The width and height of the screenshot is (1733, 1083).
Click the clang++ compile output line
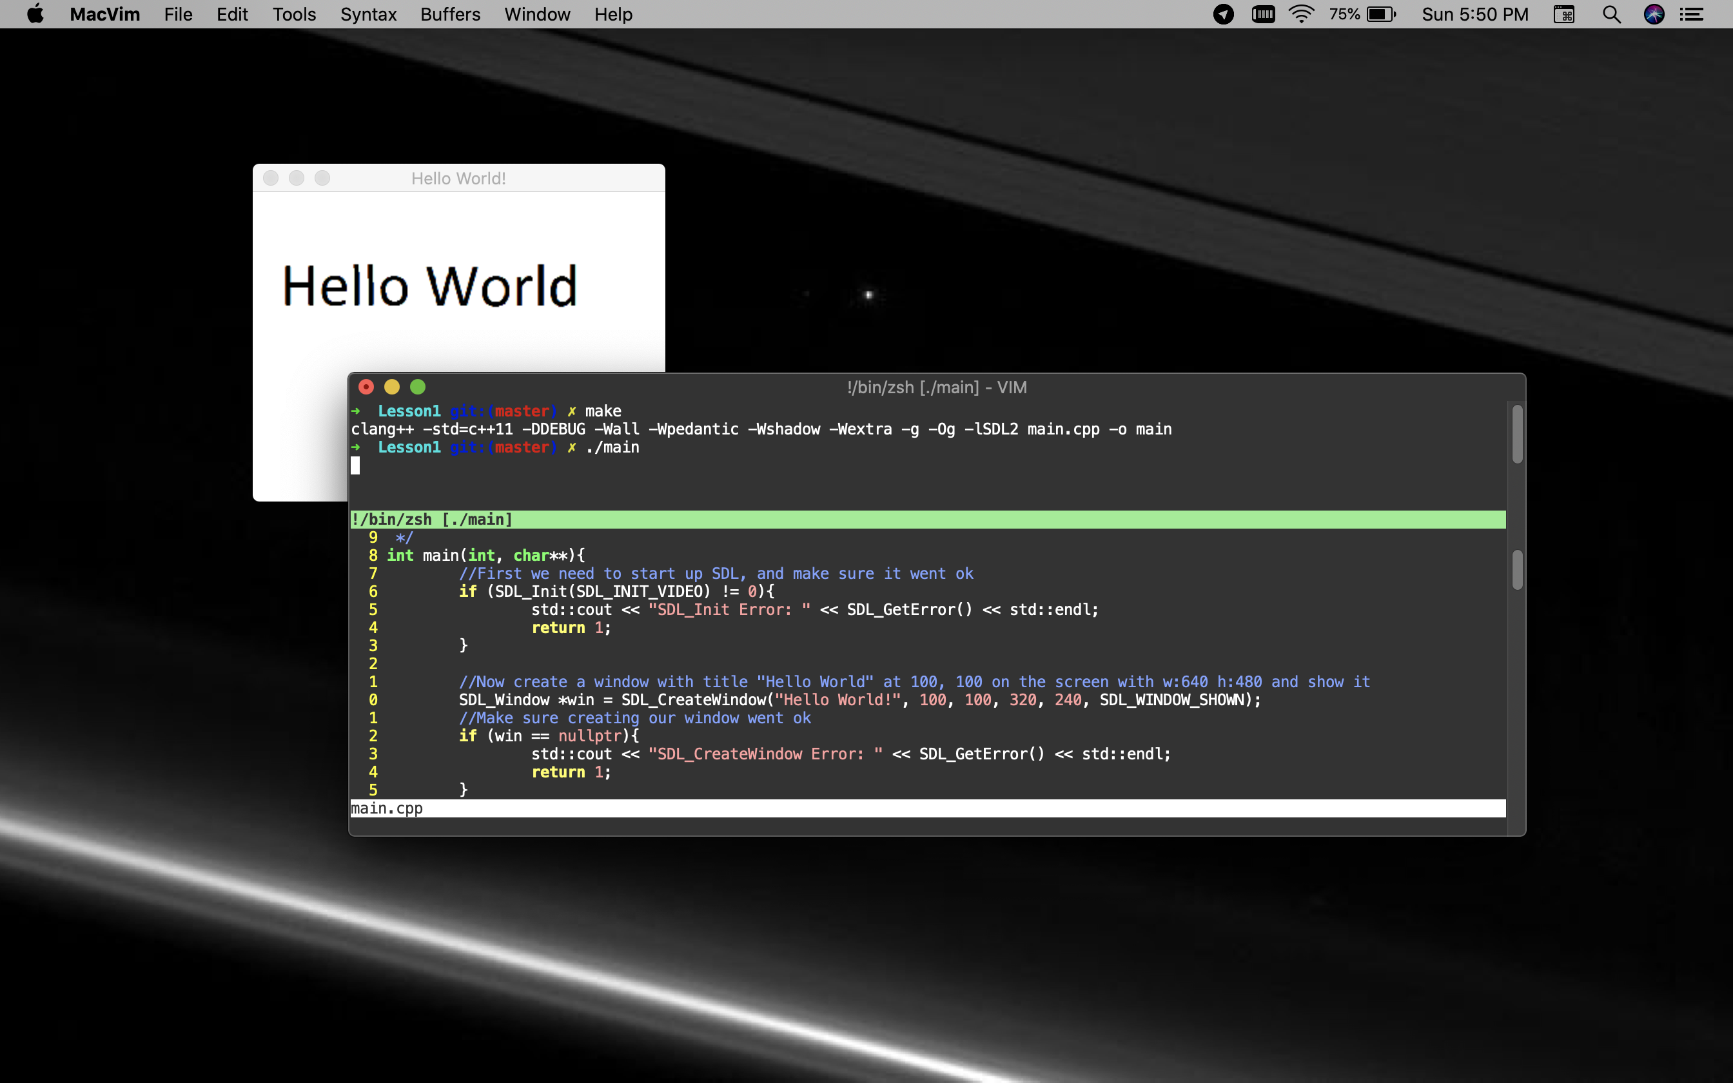point(761,429)
